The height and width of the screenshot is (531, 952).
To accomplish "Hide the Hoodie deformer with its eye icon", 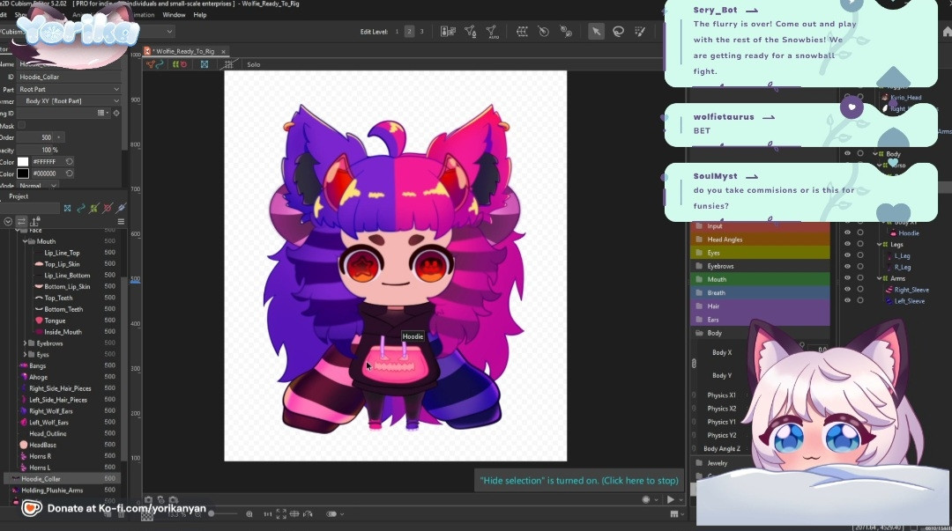I will 848,232.
